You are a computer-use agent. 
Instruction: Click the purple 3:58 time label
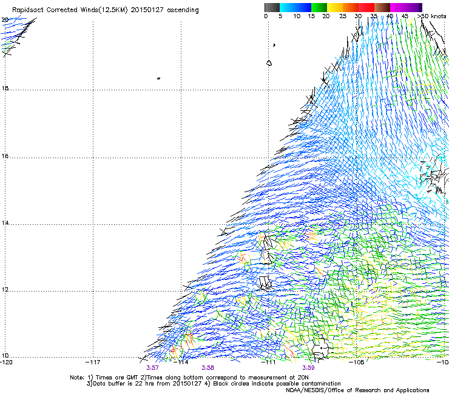(x=208, y=368)
